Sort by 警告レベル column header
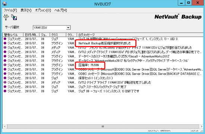 13,35
